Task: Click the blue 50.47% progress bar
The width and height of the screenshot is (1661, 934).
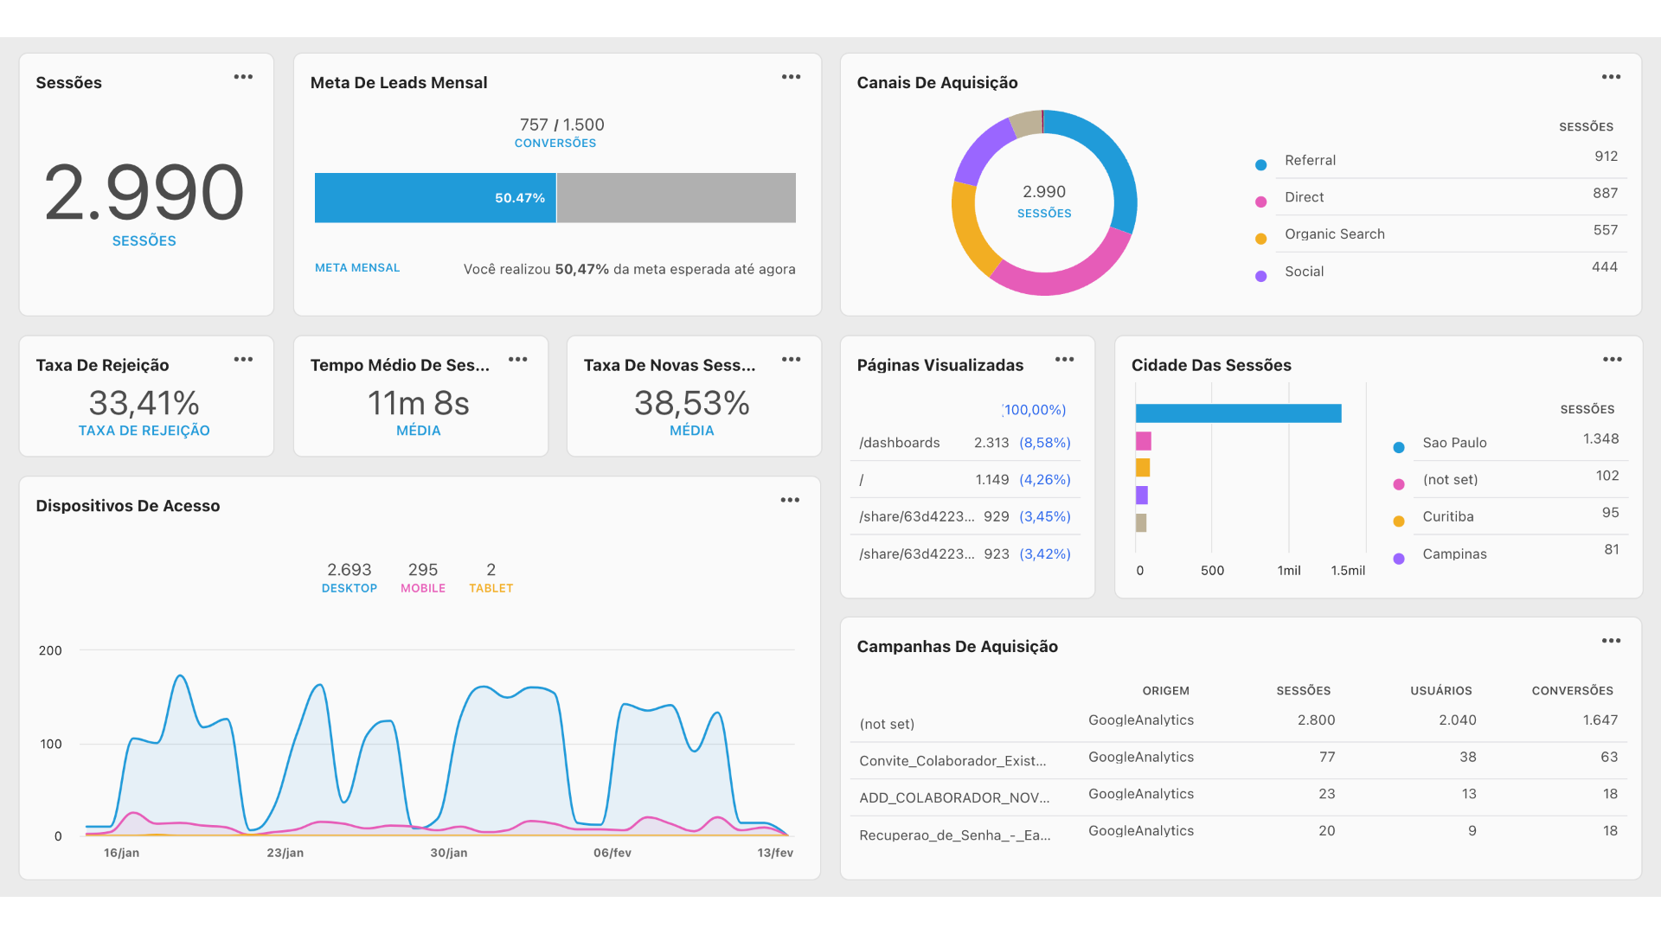Action: tap(435, 198)
